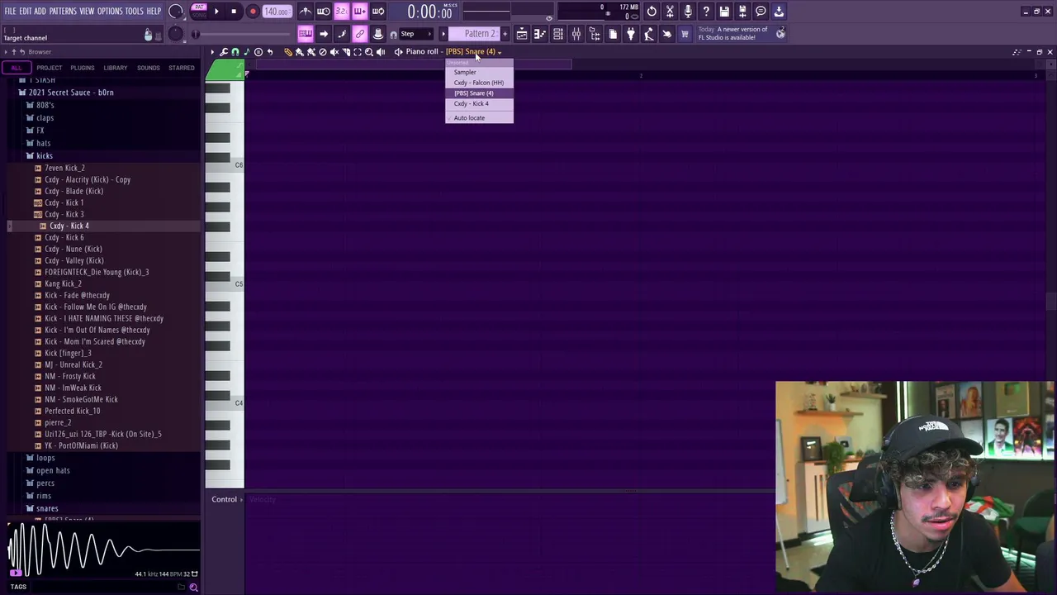Click the master pitch knob
Screen dimensions: 1057x595
click(x=175, y=34)
